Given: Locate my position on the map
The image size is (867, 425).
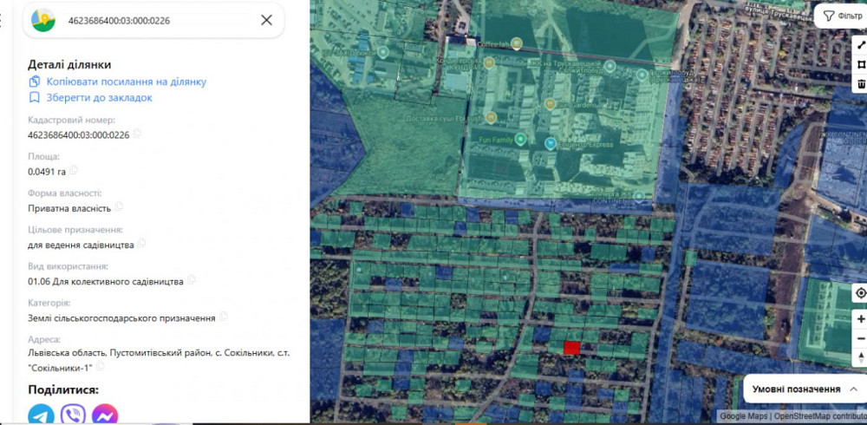Looking at the screenshot, I should [x=860, y=293].
